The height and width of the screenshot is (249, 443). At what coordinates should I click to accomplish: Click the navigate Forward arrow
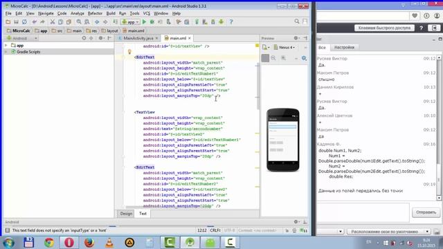105,21
